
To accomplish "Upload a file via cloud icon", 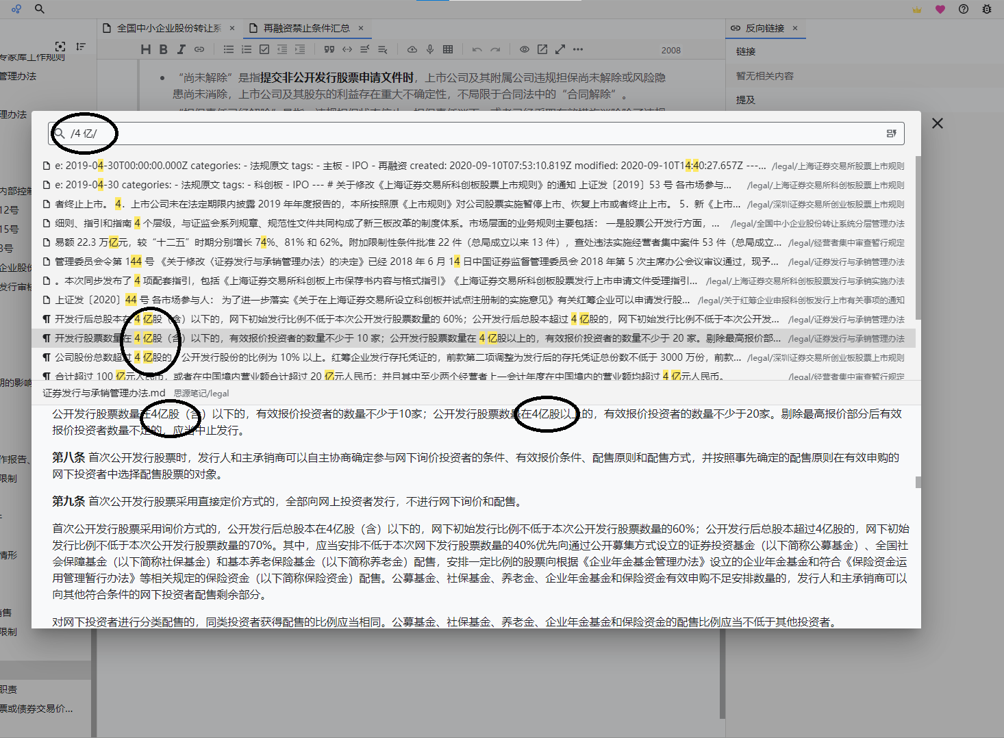I will pyautogui.click(x=412, y=49).
